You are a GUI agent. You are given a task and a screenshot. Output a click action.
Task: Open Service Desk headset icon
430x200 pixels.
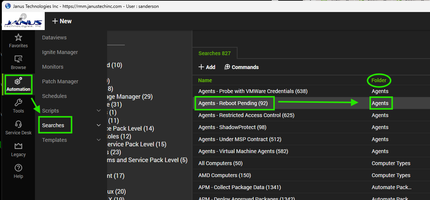coord(18,125)
